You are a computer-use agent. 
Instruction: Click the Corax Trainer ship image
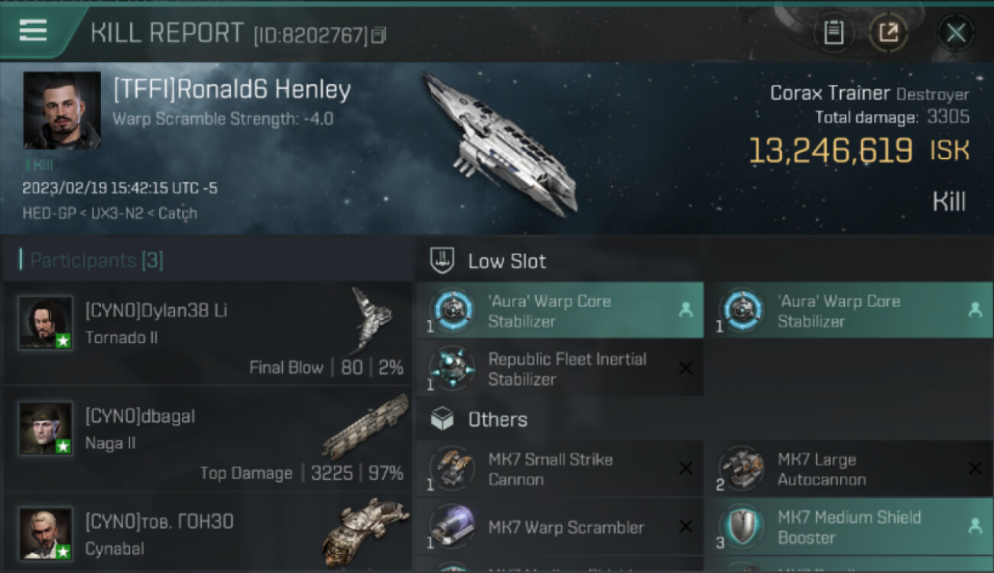click(501, 145)
